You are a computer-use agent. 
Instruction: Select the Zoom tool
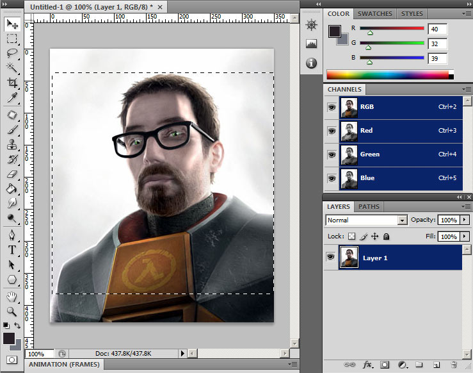[x=12, y=311]
